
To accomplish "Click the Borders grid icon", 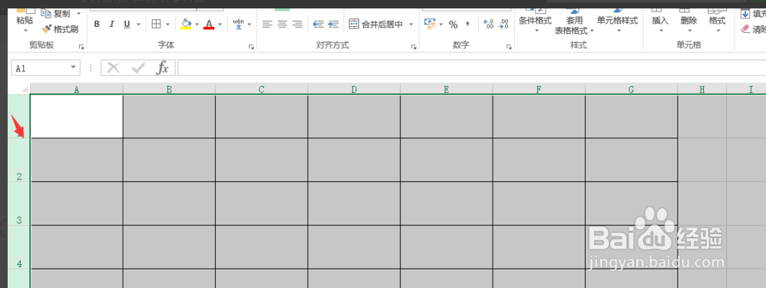I will [157, 24].
